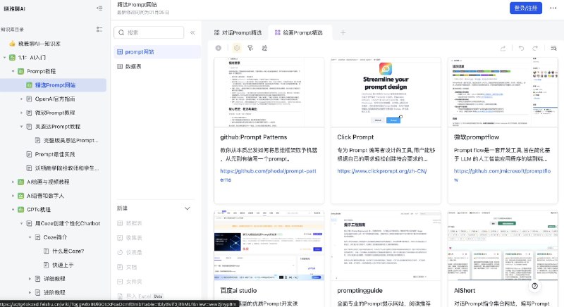This screenshot has width=564, height=307.
Task: Click the thumbs-up icon beside the 知识库 title
Action: 12,44
